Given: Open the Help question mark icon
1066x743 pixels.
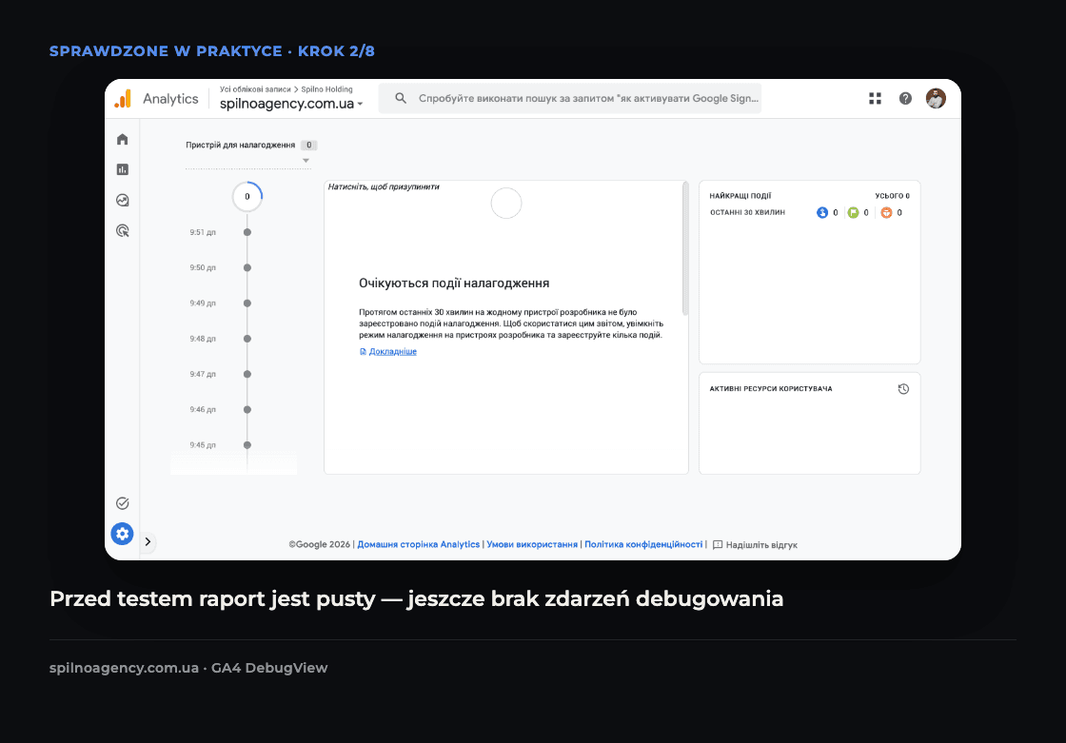Looking at the screenshot, I should 905,99.
